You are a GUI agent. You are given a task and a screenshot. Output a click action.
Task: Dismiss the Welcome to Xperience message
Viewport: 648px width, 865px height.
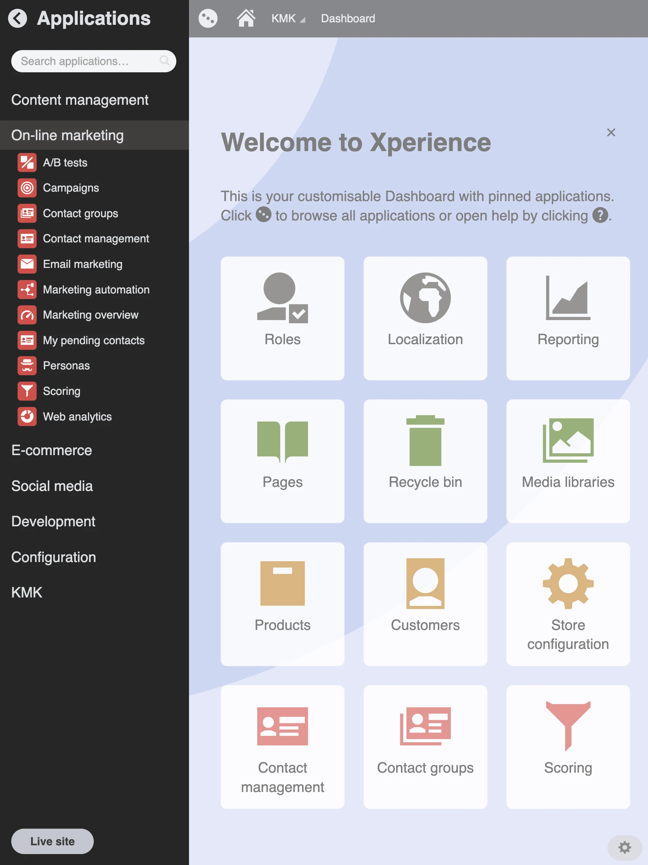(611, 132)
